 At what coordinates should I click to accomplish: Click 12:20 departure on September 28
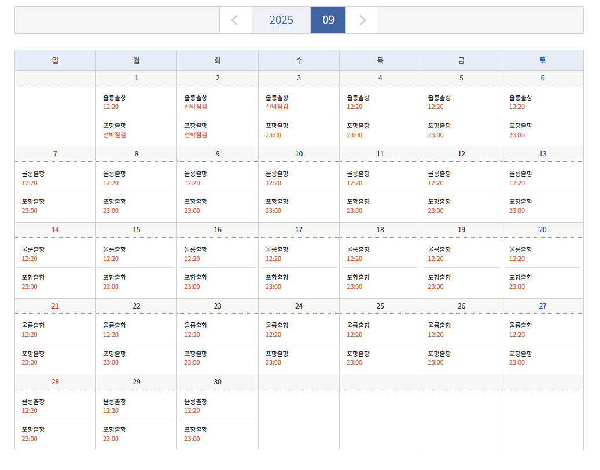[30, 410]
